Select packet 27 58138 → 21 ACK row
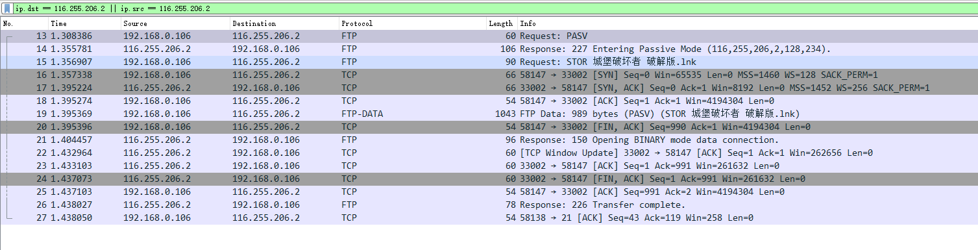978x250 pixels. coord(489,218)
